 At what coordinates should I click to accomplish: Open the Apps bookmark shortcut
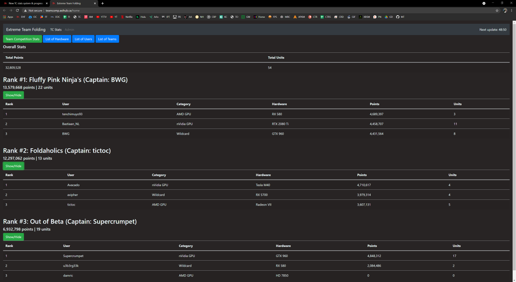(x=8, y=17)
